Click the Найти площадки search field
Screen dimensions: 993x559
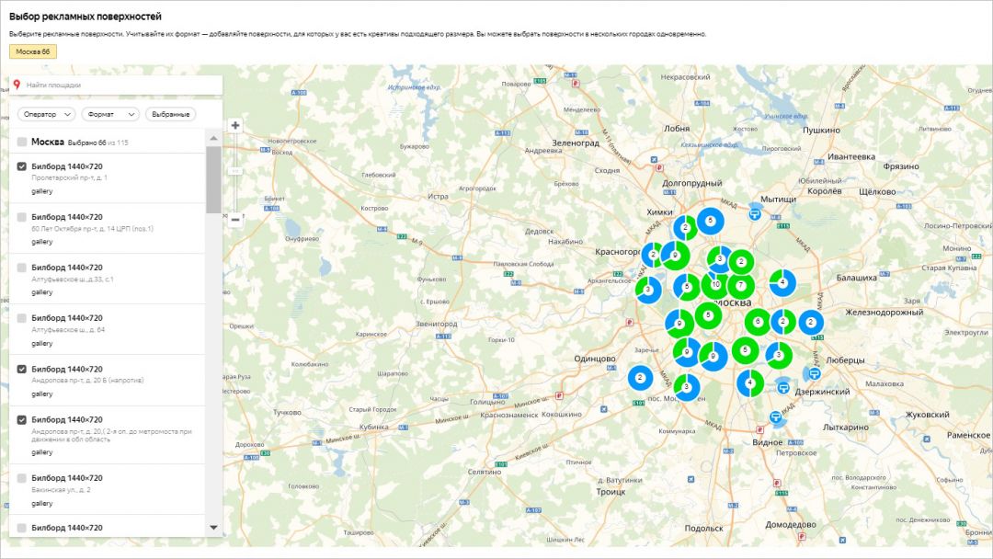[120, 86]
